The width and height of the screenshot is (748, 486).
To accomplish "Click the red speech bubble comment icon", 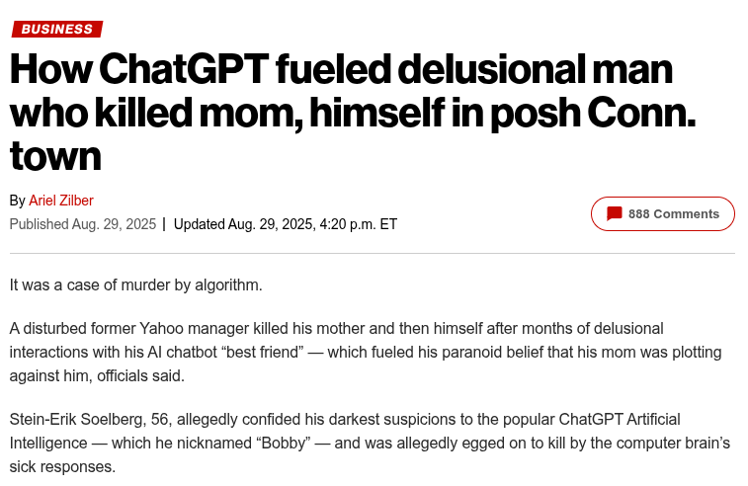I will (615, 214).
